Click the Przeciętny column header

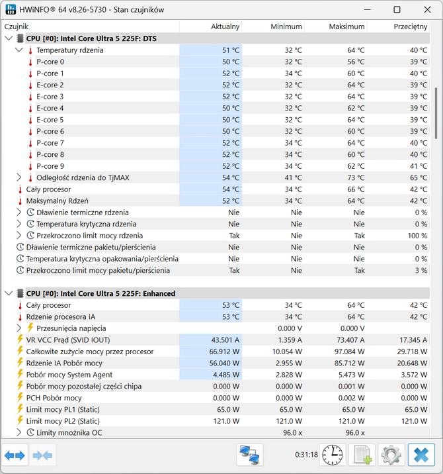tap(398, 26)
